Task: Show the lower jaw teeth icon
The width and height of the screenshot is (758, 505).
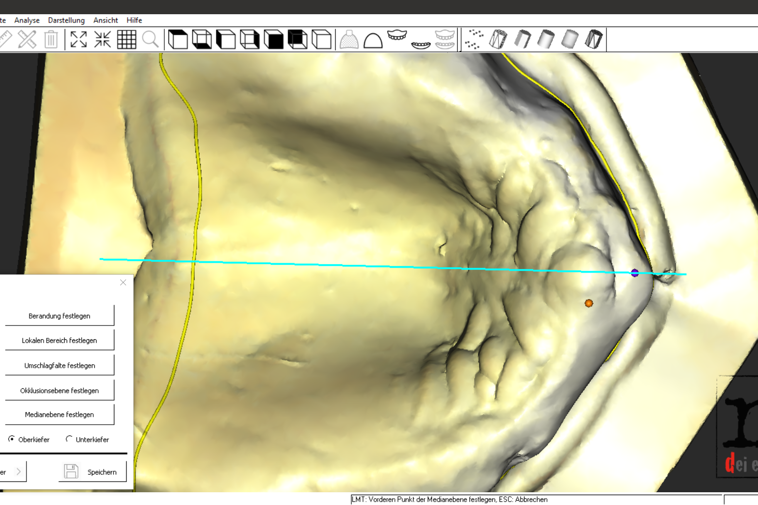Action: pos(421,43)
